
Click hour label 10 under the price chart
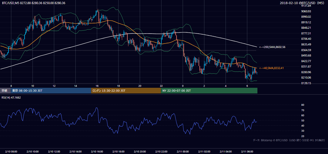pos(33,86)
